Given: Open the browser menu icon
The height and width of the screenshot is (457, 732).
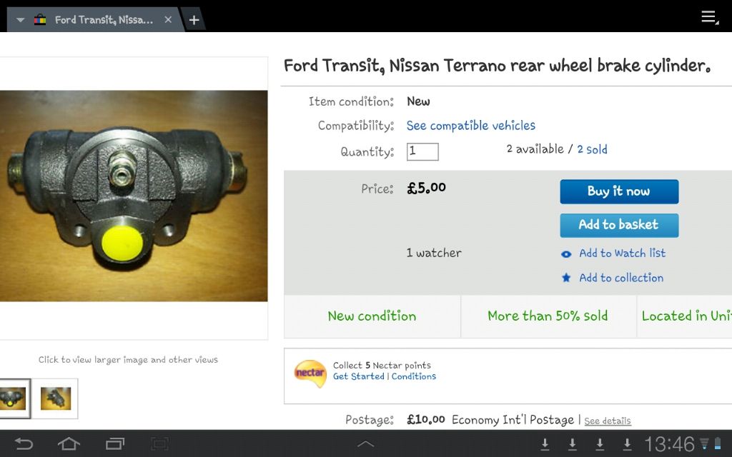Looking at the screenshot, I should coord(710,18).
